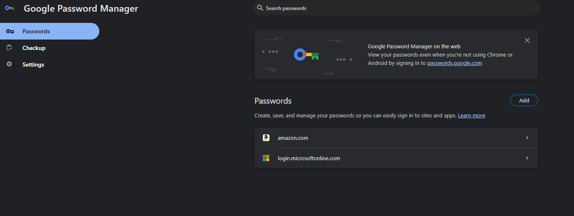Open the amazon.com password entry
The width and height of the screenshot is (574, 216).
tap(396, 138)
